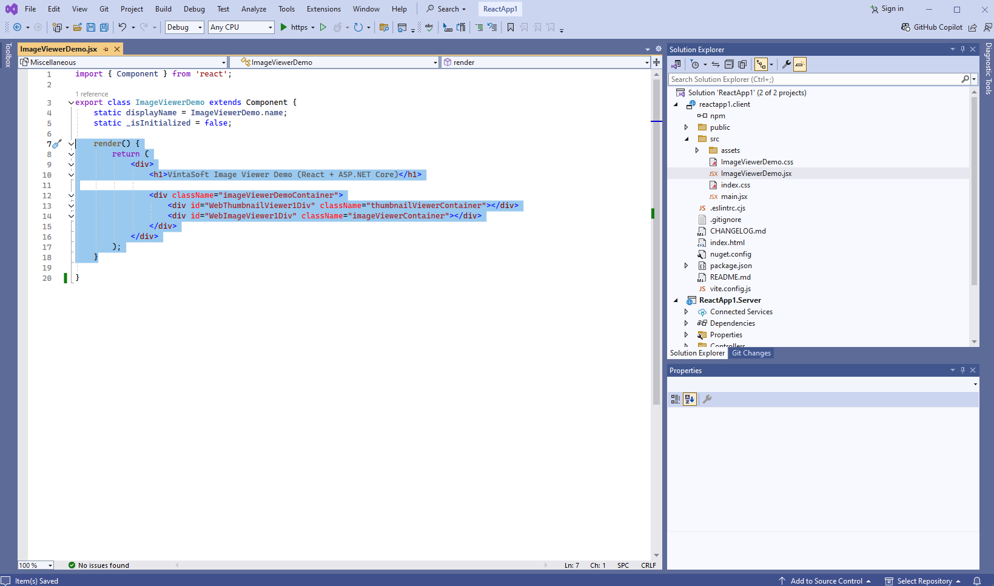This screenshot has height=586, width=994.
Task: Toggle alphabetical sorting in Properties panel
Action: click(x=690, y=399)
